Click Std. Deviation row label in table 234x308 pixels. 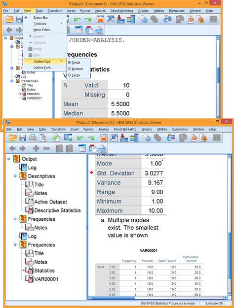[x=116, y=173]
